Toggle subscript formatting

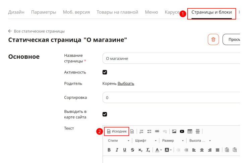point(140,150)
